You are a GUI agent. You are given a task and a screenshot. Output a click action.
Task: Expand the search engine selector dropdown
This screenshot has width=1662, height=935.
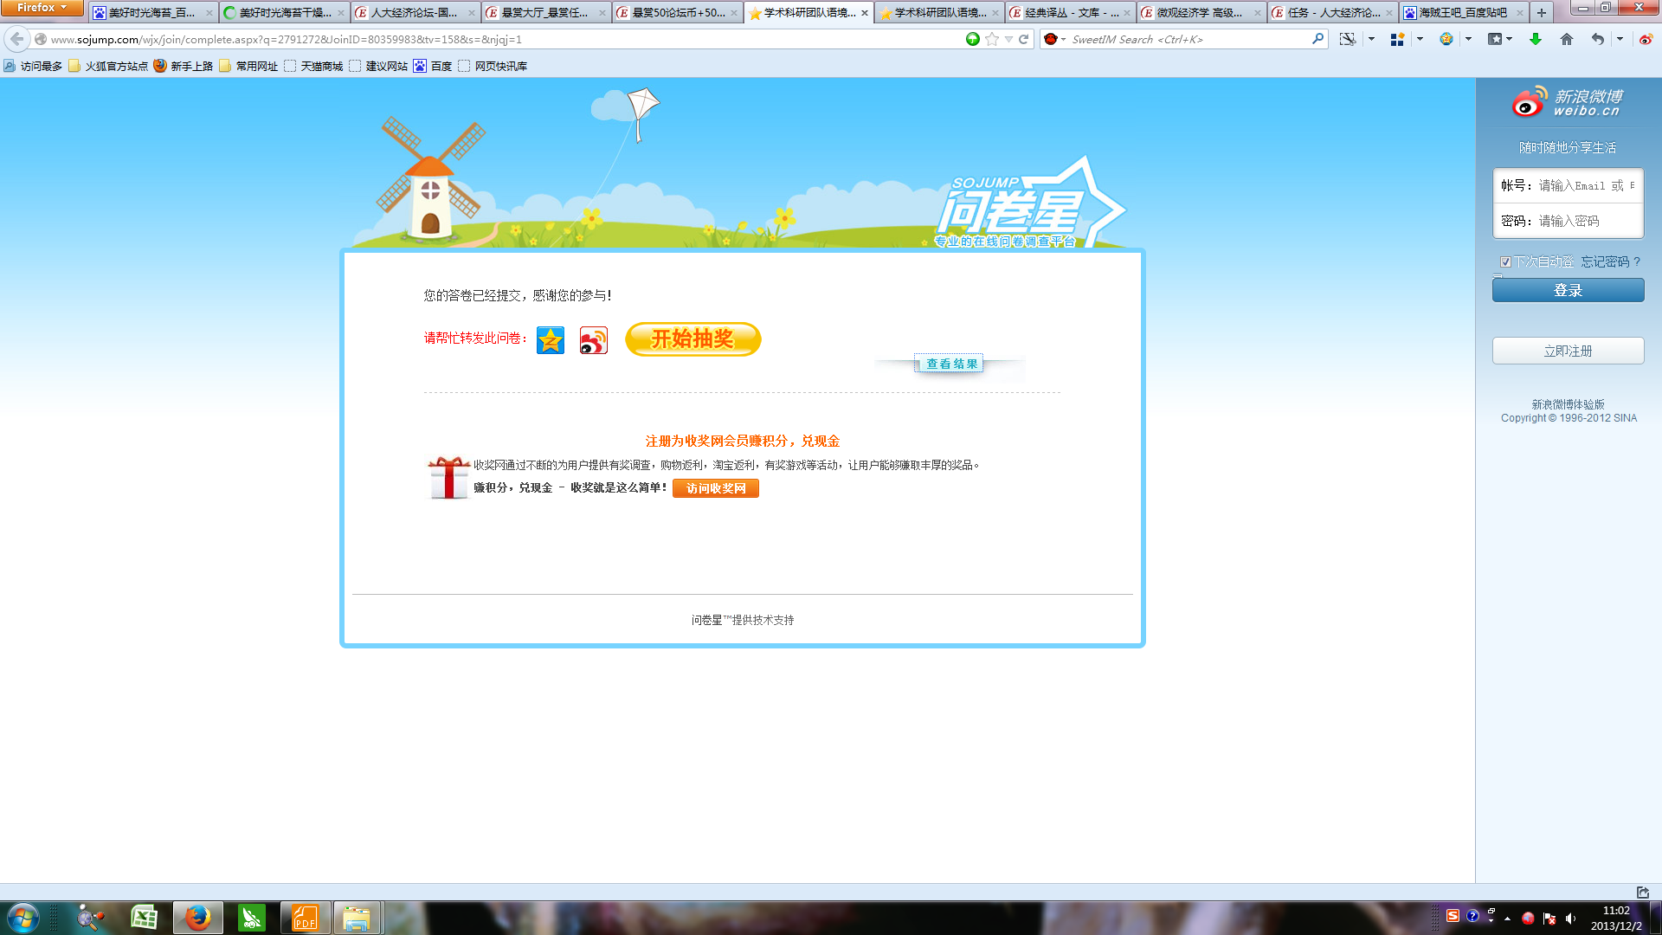(x=1054, y=39)
